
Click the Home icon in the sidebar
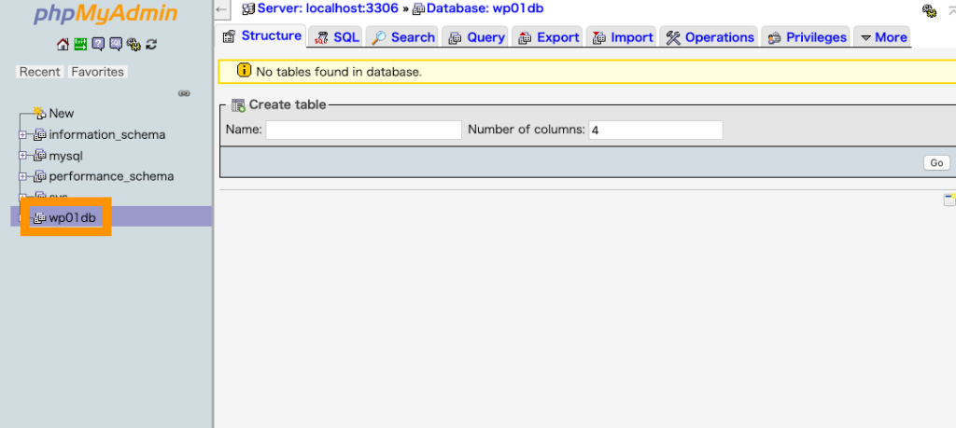pos(63,44)
